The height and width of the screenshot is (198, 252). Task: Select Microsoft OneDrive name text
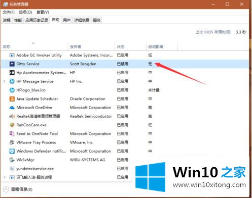coord(34,108)
